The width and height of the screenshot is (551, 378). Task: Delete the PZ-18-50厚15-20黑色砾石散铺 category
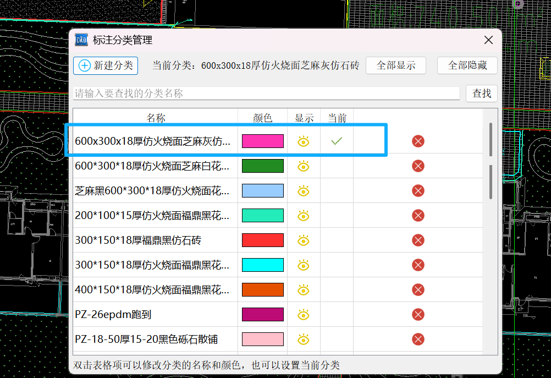pos(418,339)
